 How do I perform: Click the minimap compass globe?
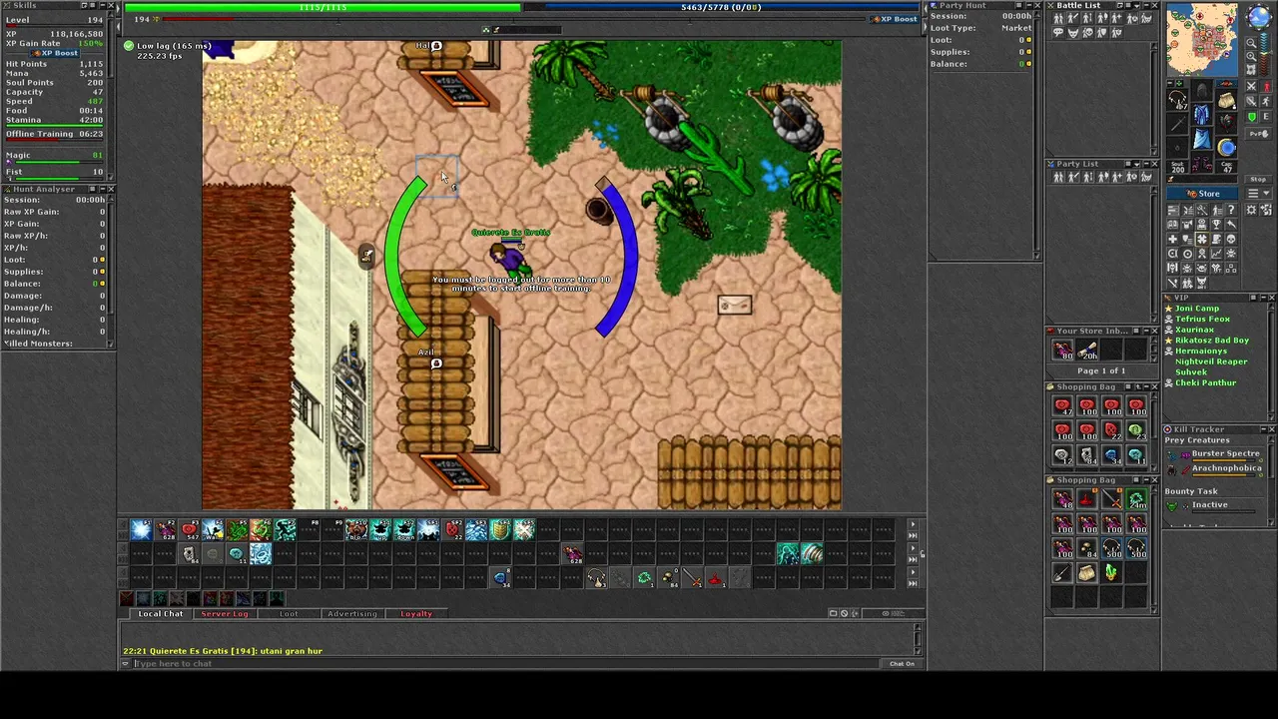point(1259,16)
